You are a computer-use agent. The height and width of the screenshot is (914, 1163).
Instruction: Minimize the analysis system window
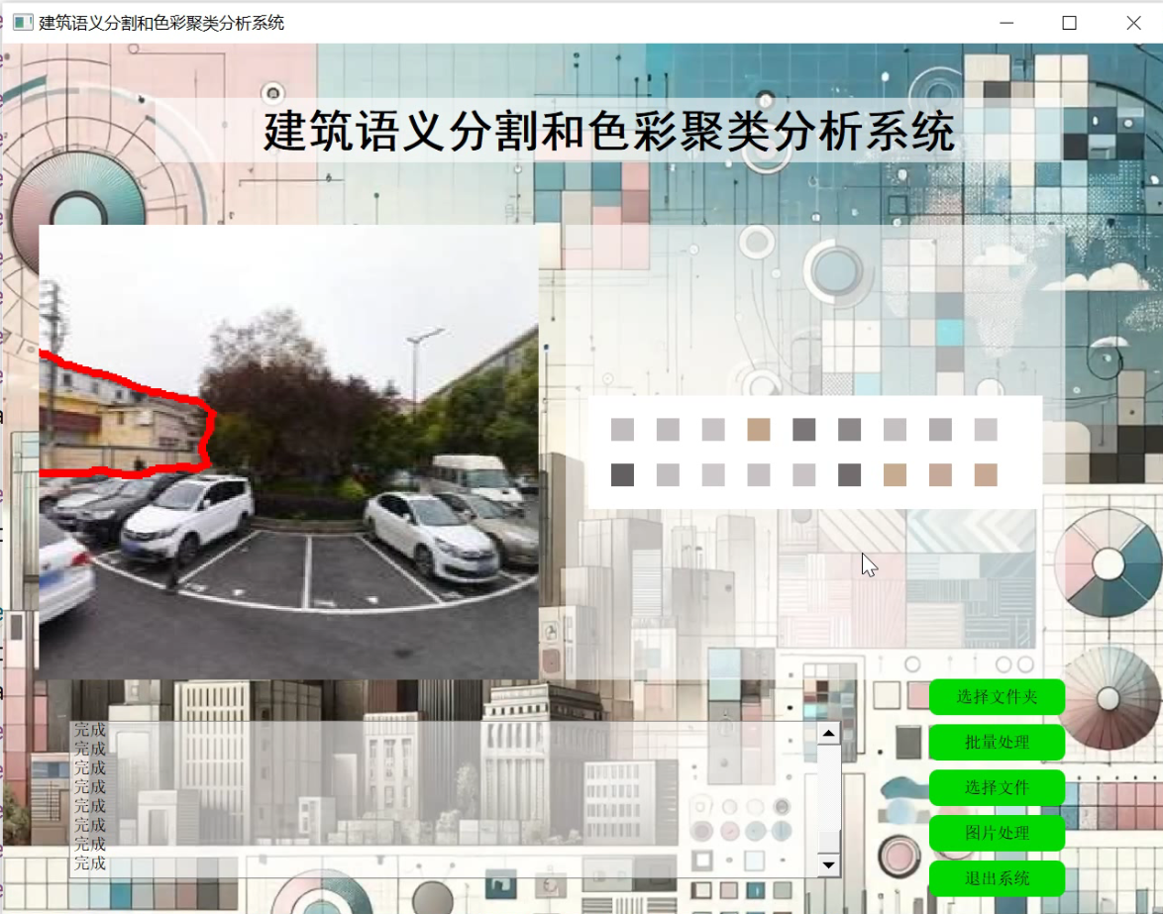click(x=1005, y=23)
